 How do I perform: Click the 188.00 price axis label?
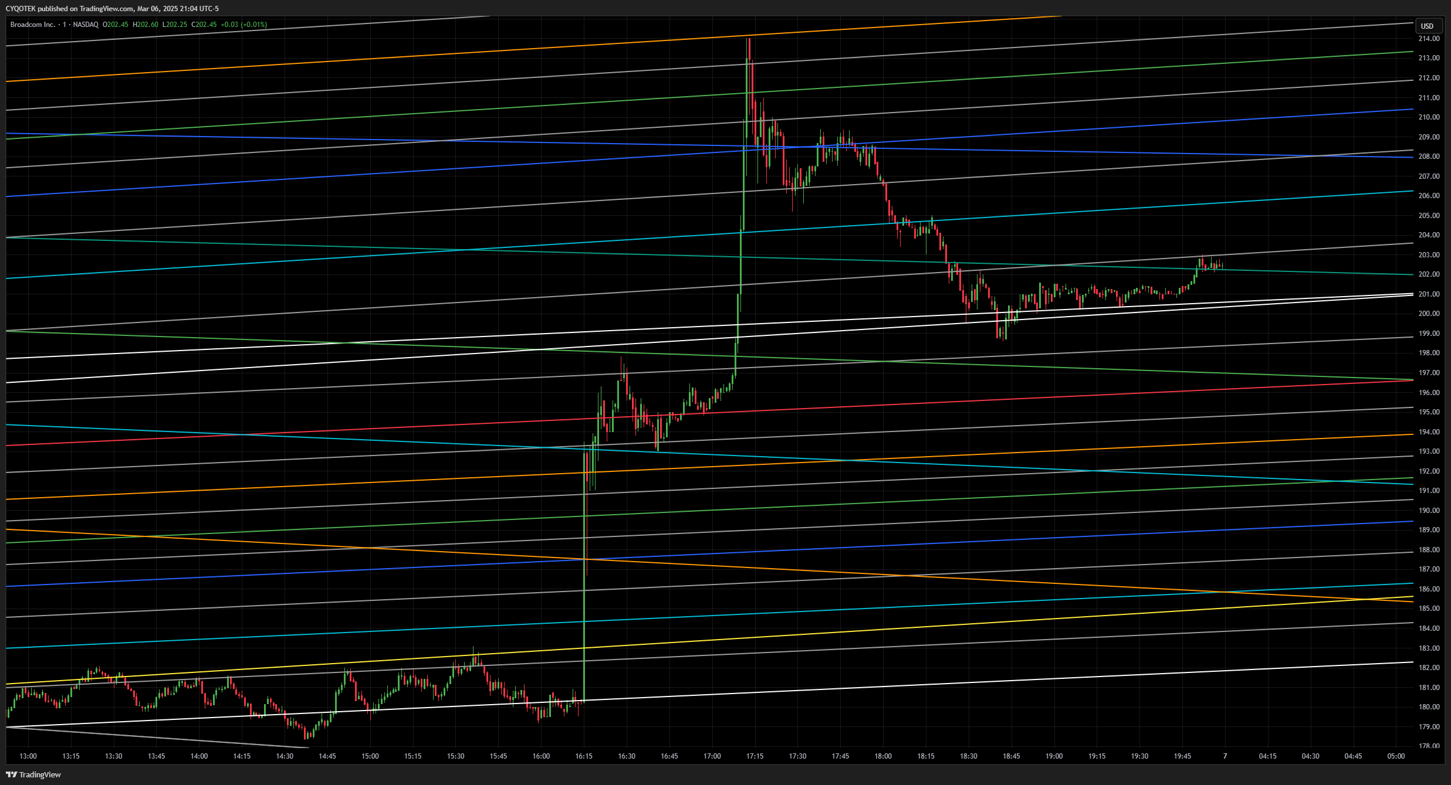(1429, 550)
